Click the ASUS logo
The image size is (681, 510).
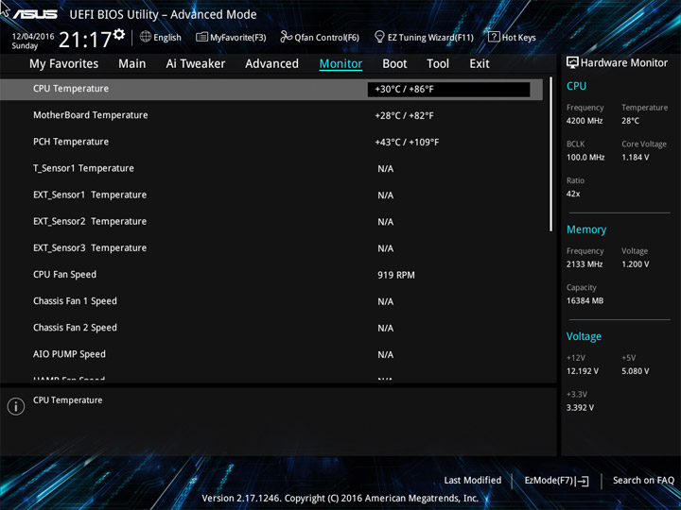[x=35, y=14]
